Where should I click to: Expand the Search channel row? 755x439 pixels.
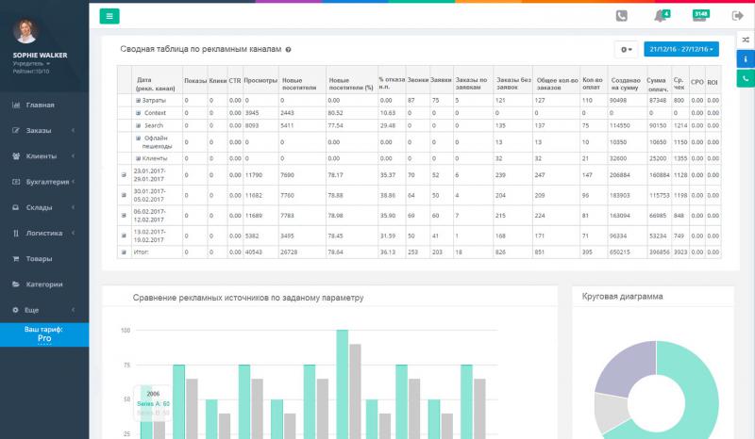point(138,124)
